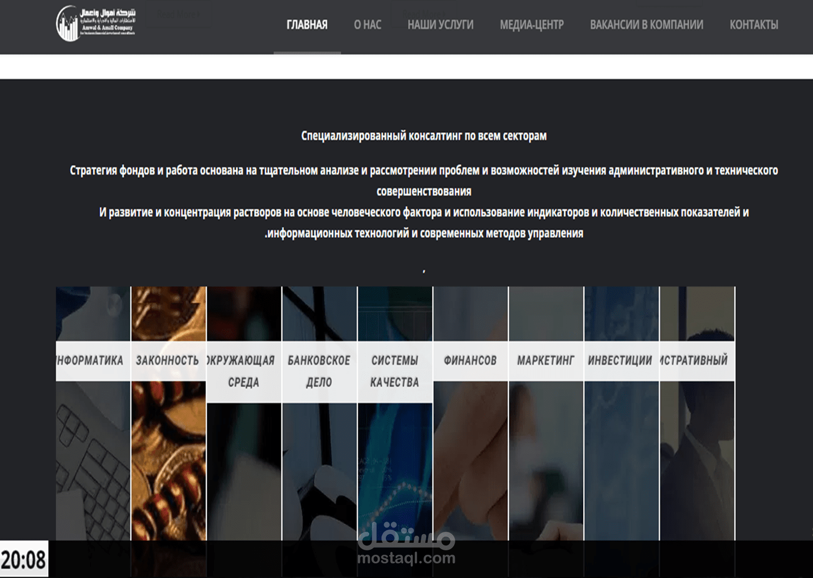Click the line starting И развитие и концентрация
Viewport: 813px width, 578px height.
coord(424,212)
